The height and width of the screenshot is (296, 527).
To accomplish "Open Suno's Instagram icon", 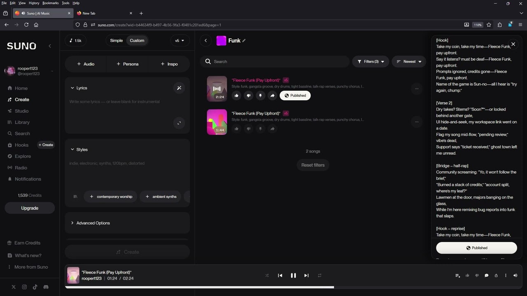I will (24, 287).
